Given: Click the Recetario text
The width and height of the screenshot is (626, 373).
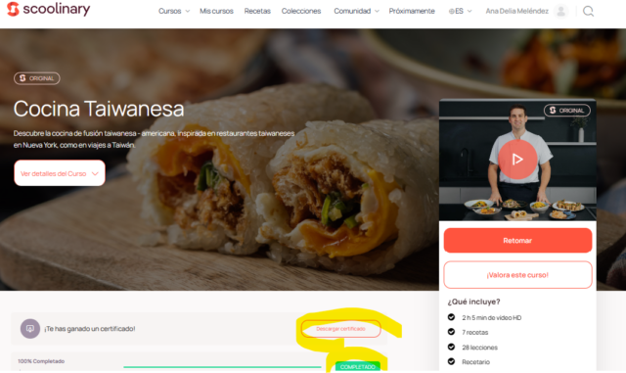Looking at the screenshot, I should pyautogui.click(x=476, y=362).
